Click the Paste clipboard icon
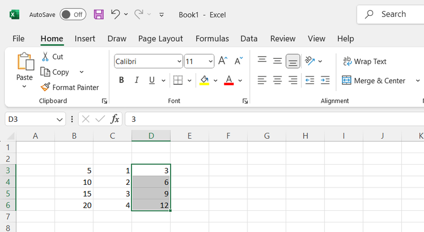Viewport: 424px width, 232px height. tap(25, 61)
